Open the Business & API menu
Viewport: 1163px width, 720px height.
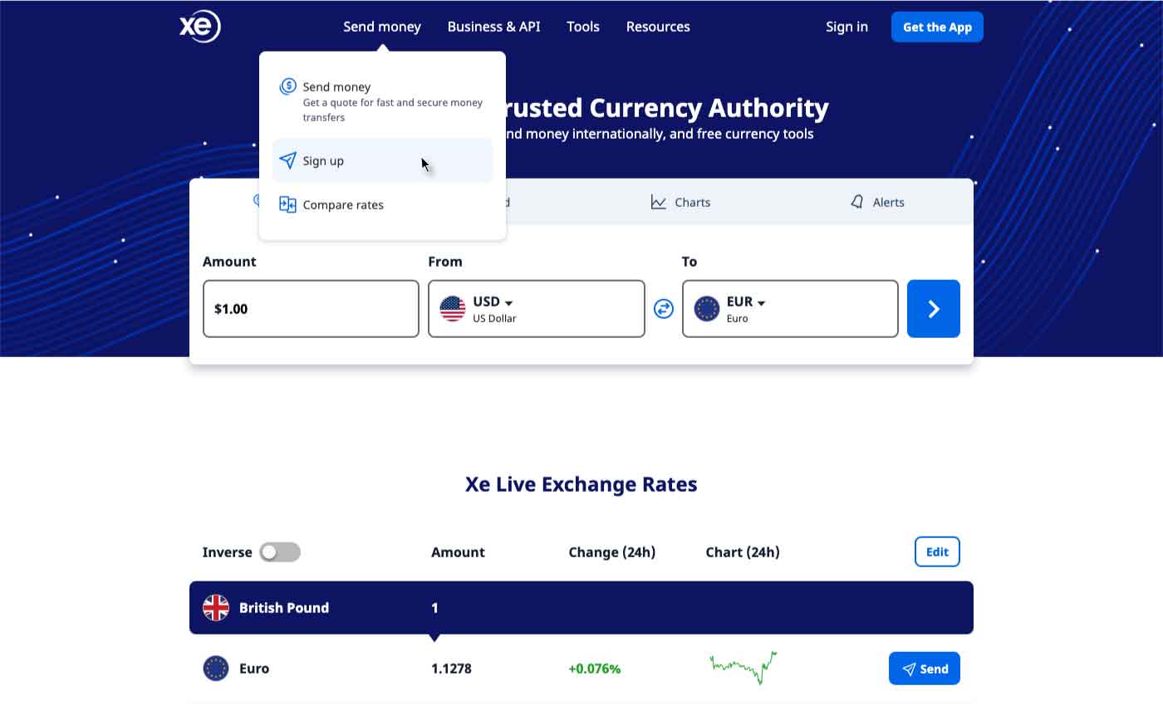[493, 27]
